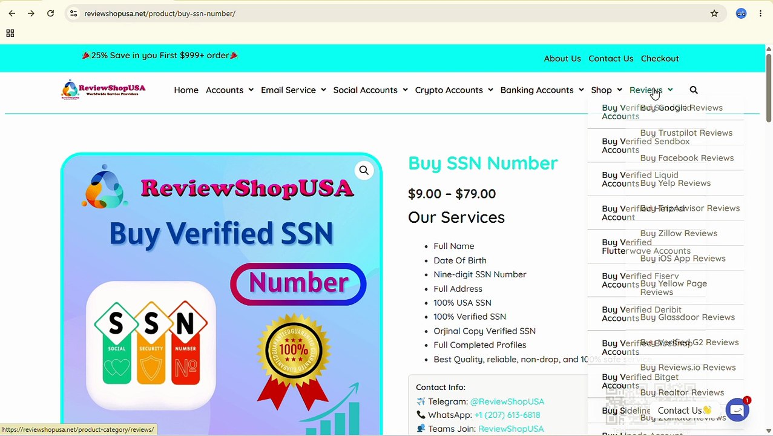773x436 pixels.
Task: Select Buy Zillow Reviews
Action: coord(678,233)
